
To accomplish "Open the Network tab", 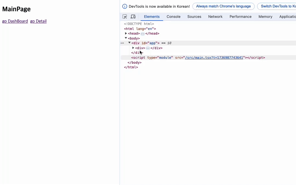I will click(215, 17).
